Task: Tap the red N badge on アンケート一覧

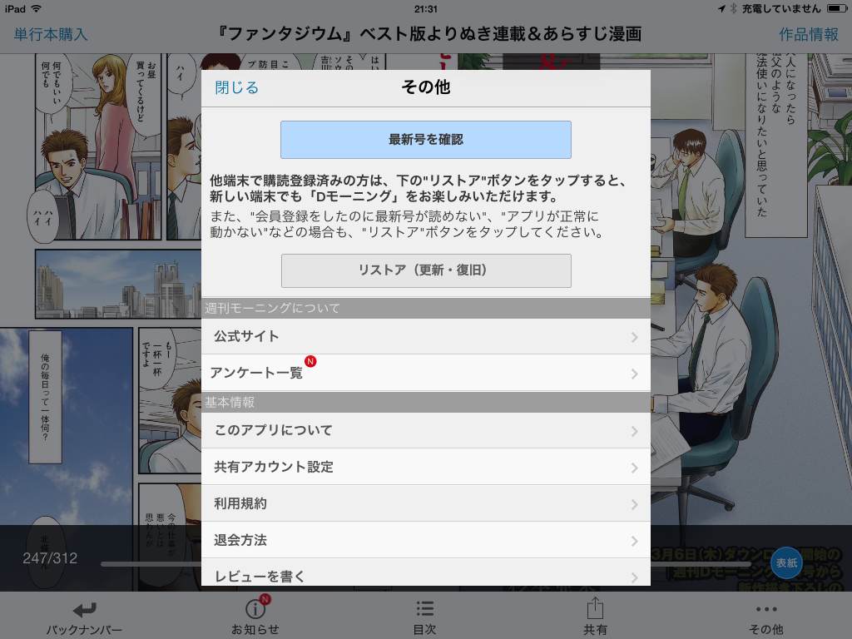Action: [x=310, y=361]
